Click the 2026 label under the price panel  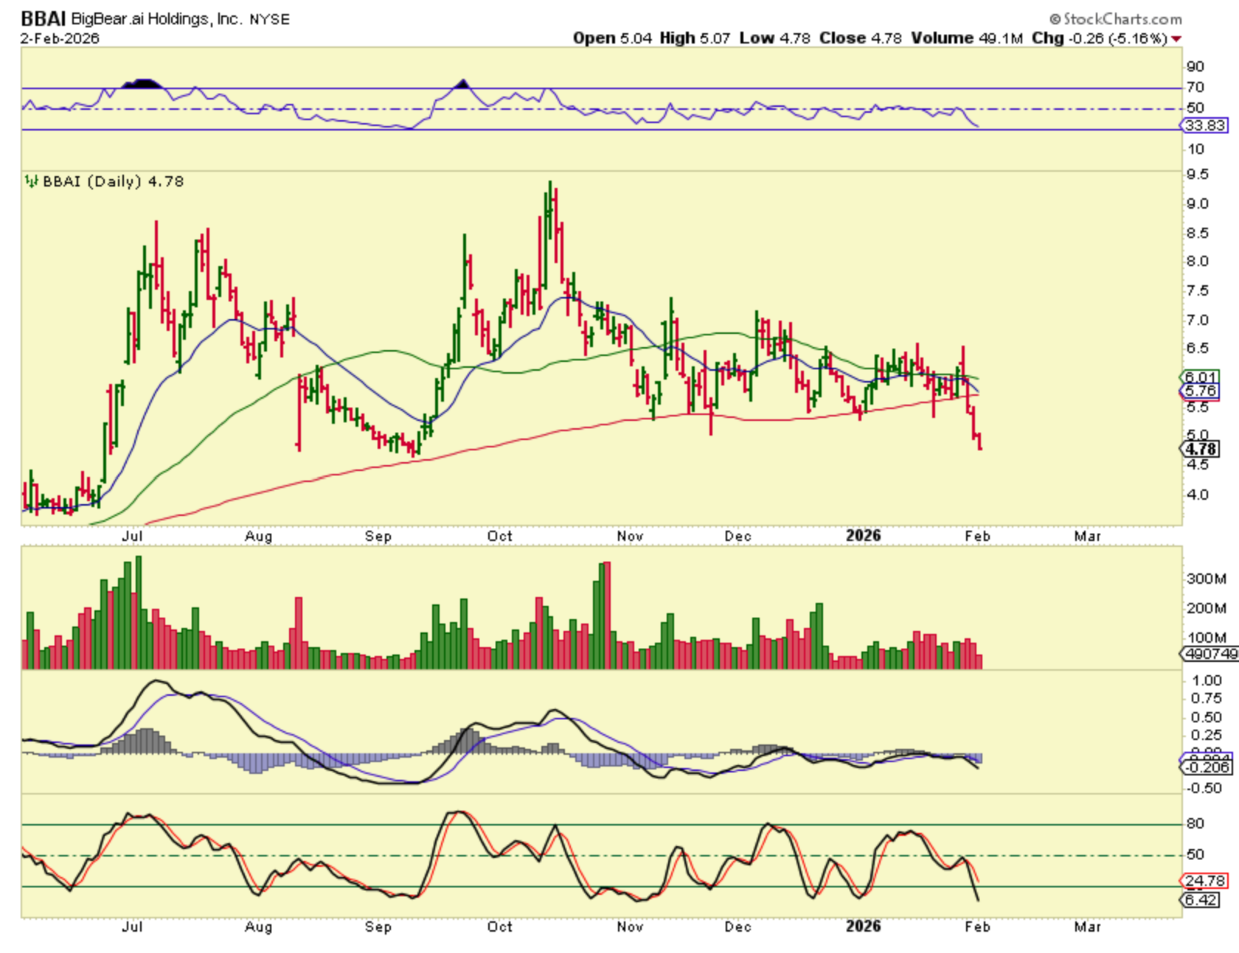pyautogui.click(x=864, y=536)
